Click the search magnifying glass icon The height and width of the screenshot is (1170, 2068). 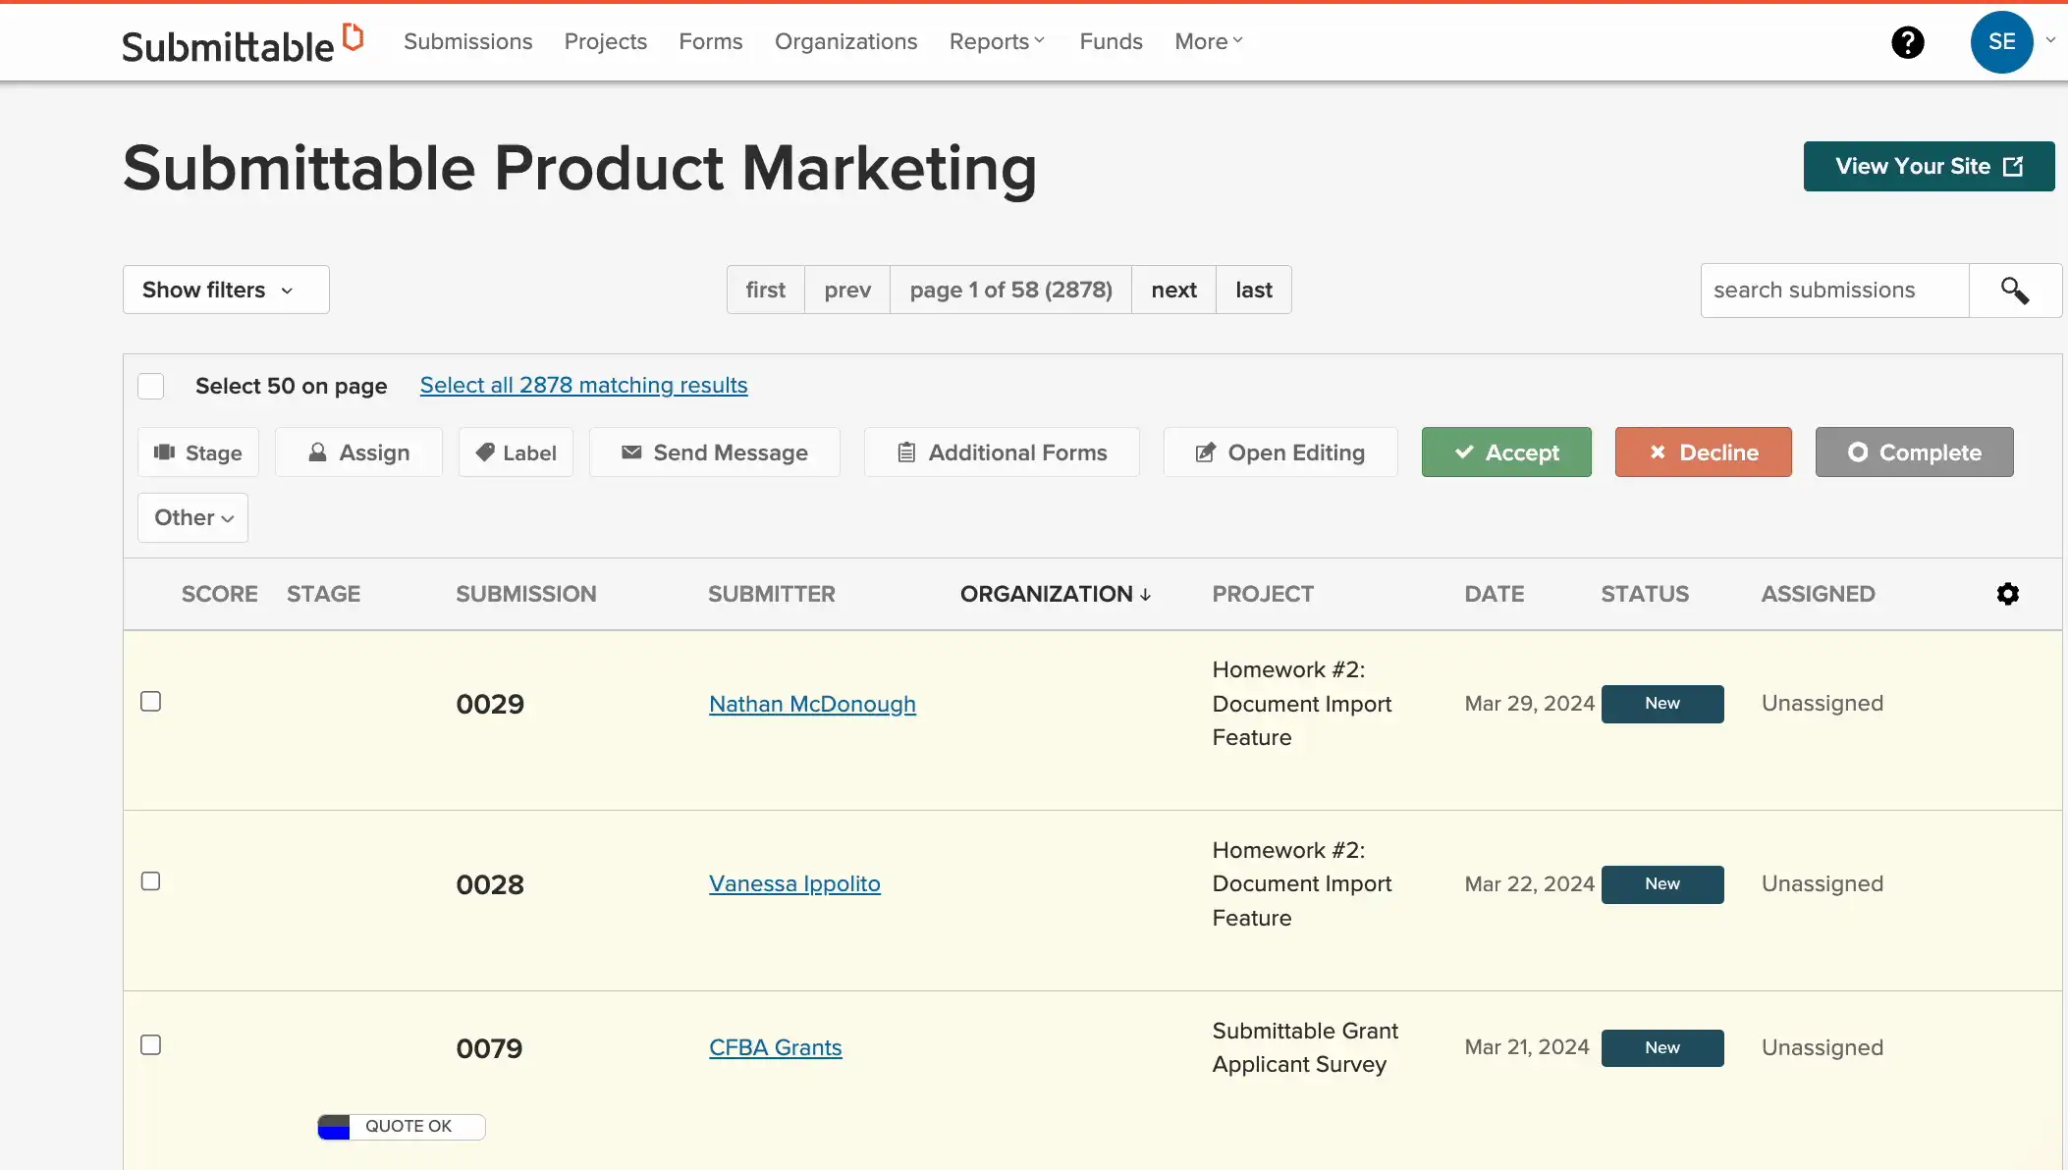coord(2014,291)
